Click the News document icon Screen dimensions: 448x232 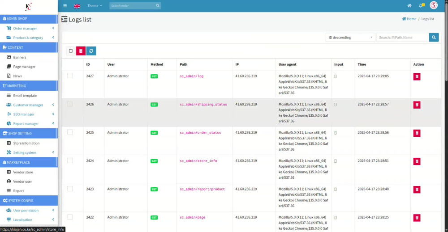(x=9, y=76)
